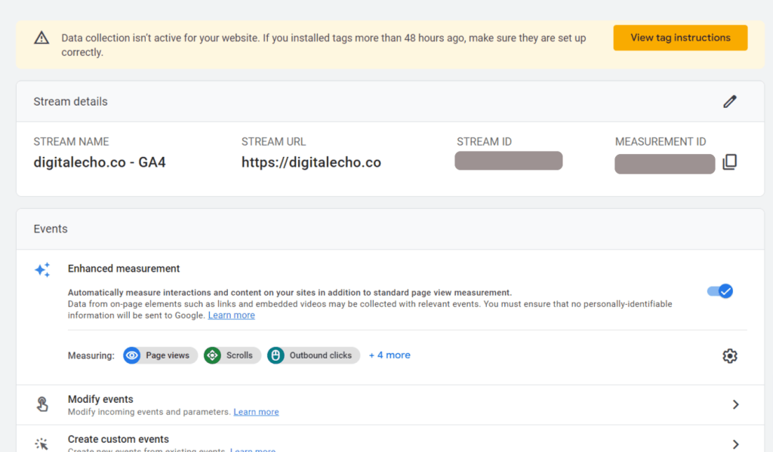Click the 'STREAM URL' label
This screenshot has width=773, height=452.
(x=273, y=142)
